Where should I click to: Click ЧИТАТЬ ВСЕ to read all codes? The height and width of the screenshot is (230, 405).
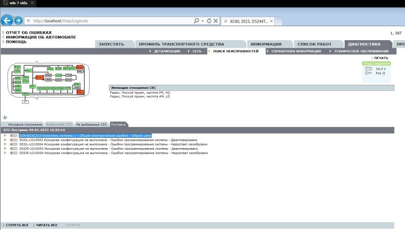(47, 225)
